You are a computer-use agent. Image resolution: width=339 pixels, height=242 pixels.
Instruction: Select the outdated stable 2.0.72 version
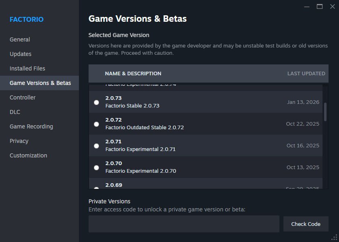[x=96, y=124]
